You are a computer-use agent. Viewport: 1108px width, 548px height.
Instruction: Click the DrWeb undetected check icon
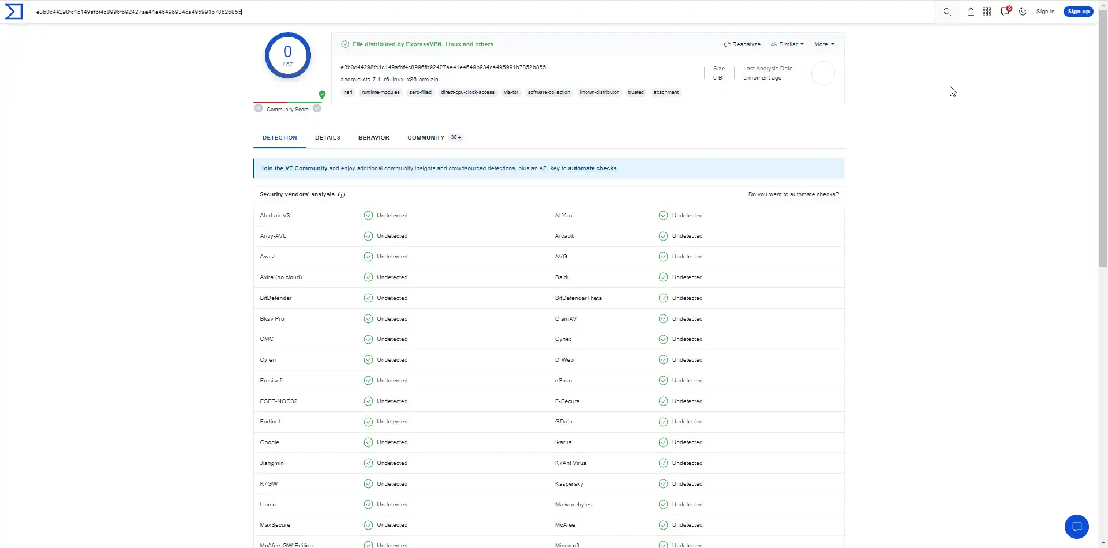[663, 360]
